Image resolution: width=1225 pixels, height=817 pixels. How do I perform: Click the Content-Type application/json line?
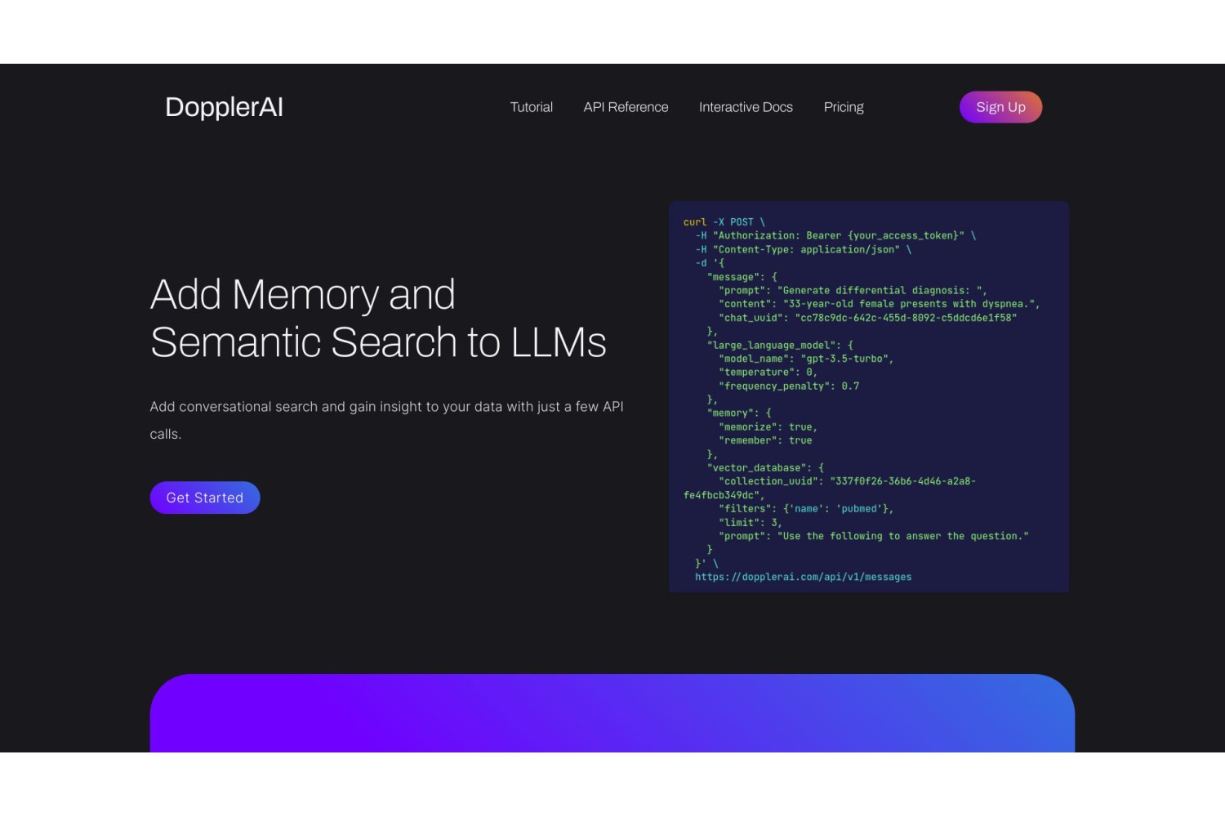pos(803,249)
